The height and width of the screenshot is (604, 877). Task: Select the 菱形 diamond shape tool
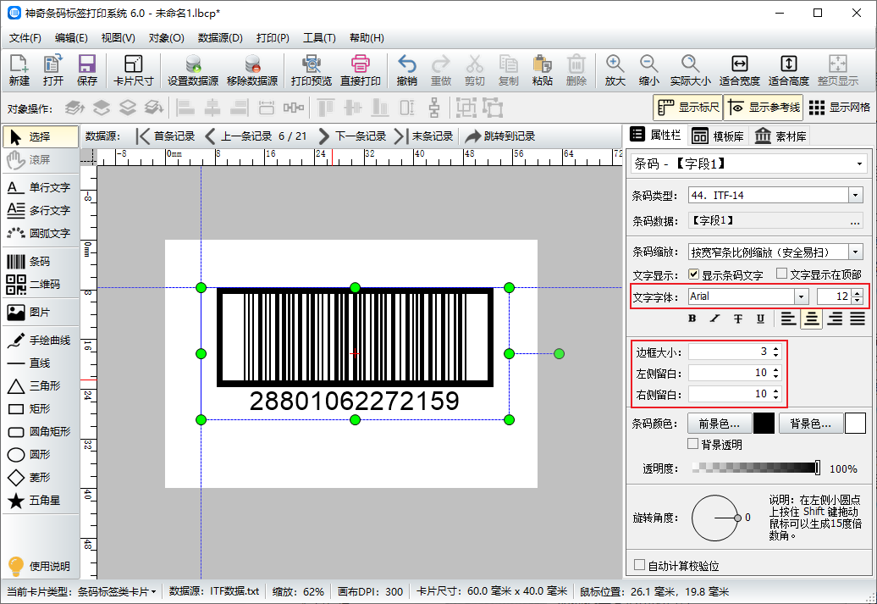coord(39,478)
